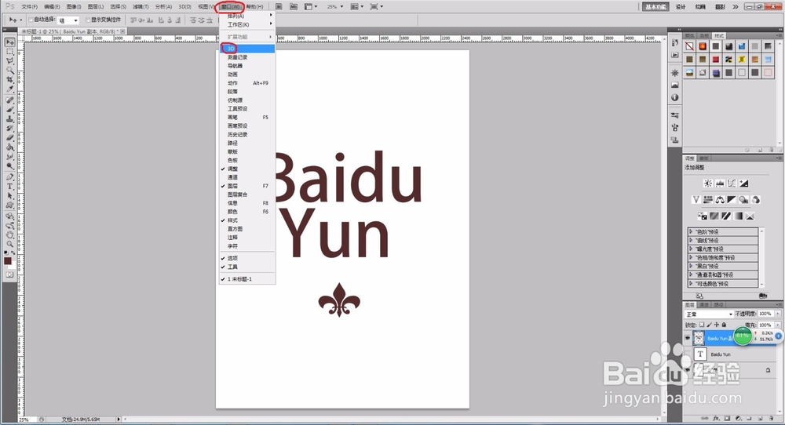Toggle Quick Mask mode icon
Viewport: 785px width, 425px height.
(9, 274)
